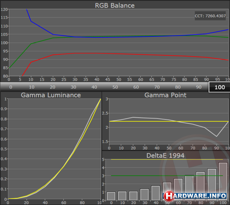The height and width of the screenshot is (205, 230).
Task: Click the red curve in RGB Balance chart
Action: coord(119,54)
